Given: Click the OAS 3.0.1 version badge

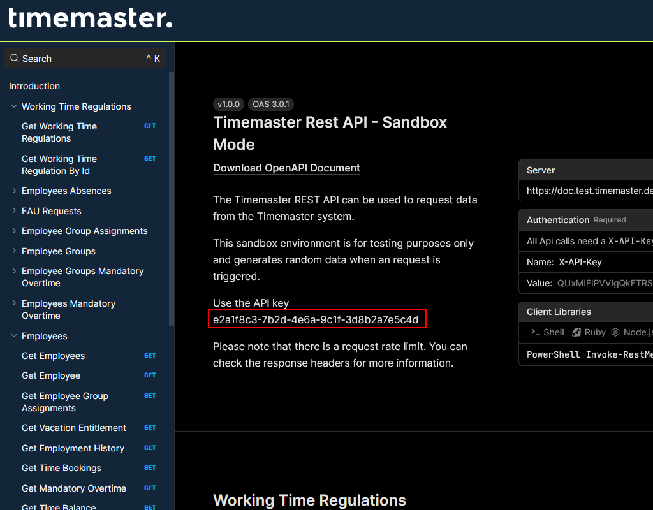Looking at the screenshot, I should [270, 104].
